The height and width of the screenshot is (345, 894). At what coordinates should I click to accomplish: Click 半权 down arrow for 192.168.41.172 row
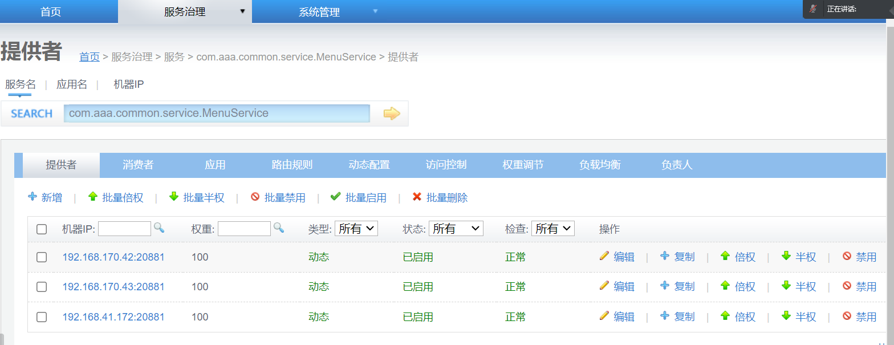pos(786,316)
